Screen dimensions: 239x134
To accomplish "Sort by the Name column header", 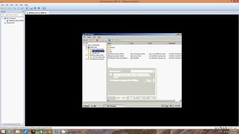I will [x=118, y=43].
